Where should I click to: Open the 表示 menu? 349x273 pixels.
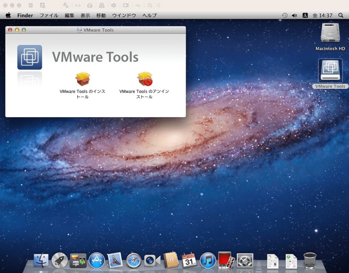[x=85, y=15]
